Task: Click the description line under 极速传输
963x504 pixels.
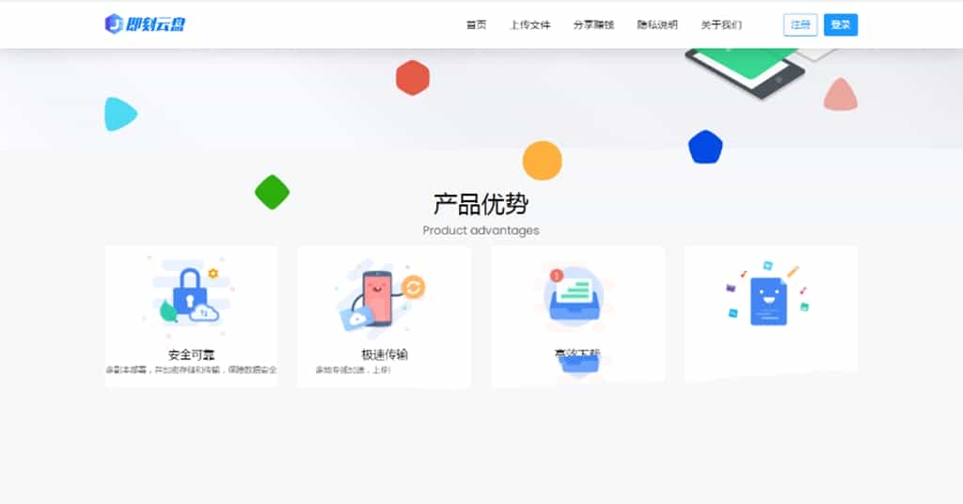Action: click(x=354, y=370)
